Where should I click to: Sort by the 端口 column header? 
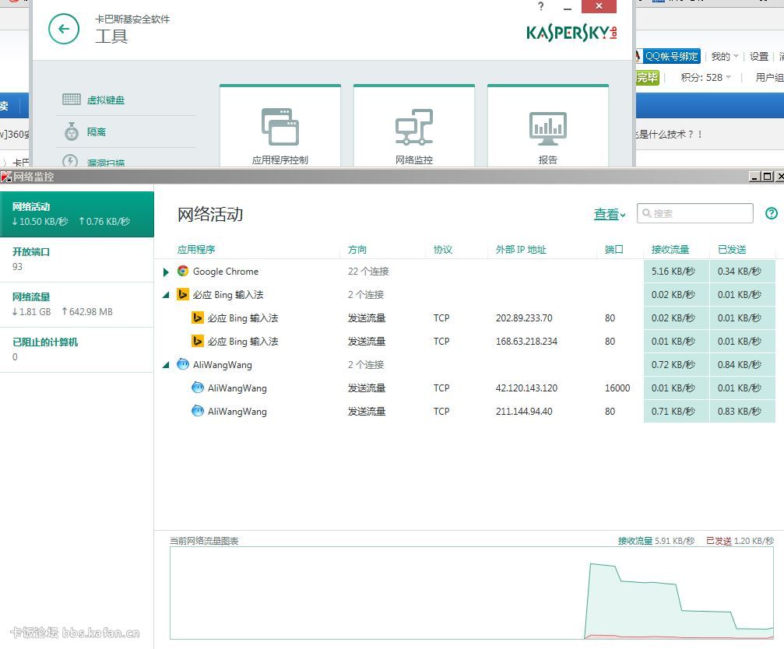[614, 249]
